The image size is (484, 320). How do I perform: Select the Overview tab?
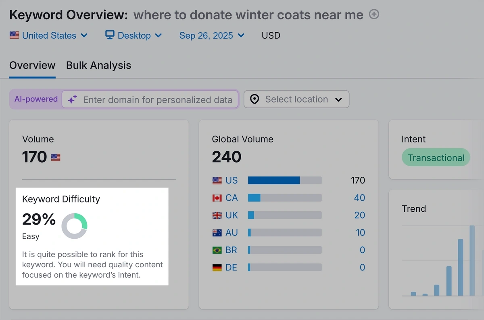(32, 65)
